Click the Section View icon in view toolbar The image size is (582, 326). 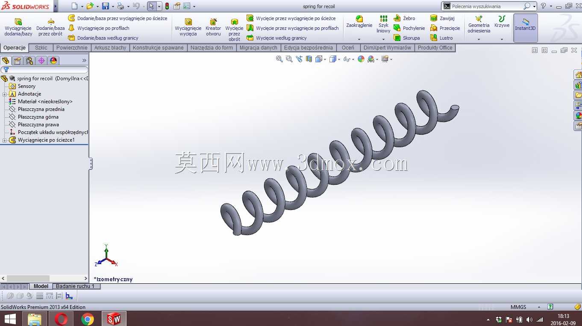[309, 59]
